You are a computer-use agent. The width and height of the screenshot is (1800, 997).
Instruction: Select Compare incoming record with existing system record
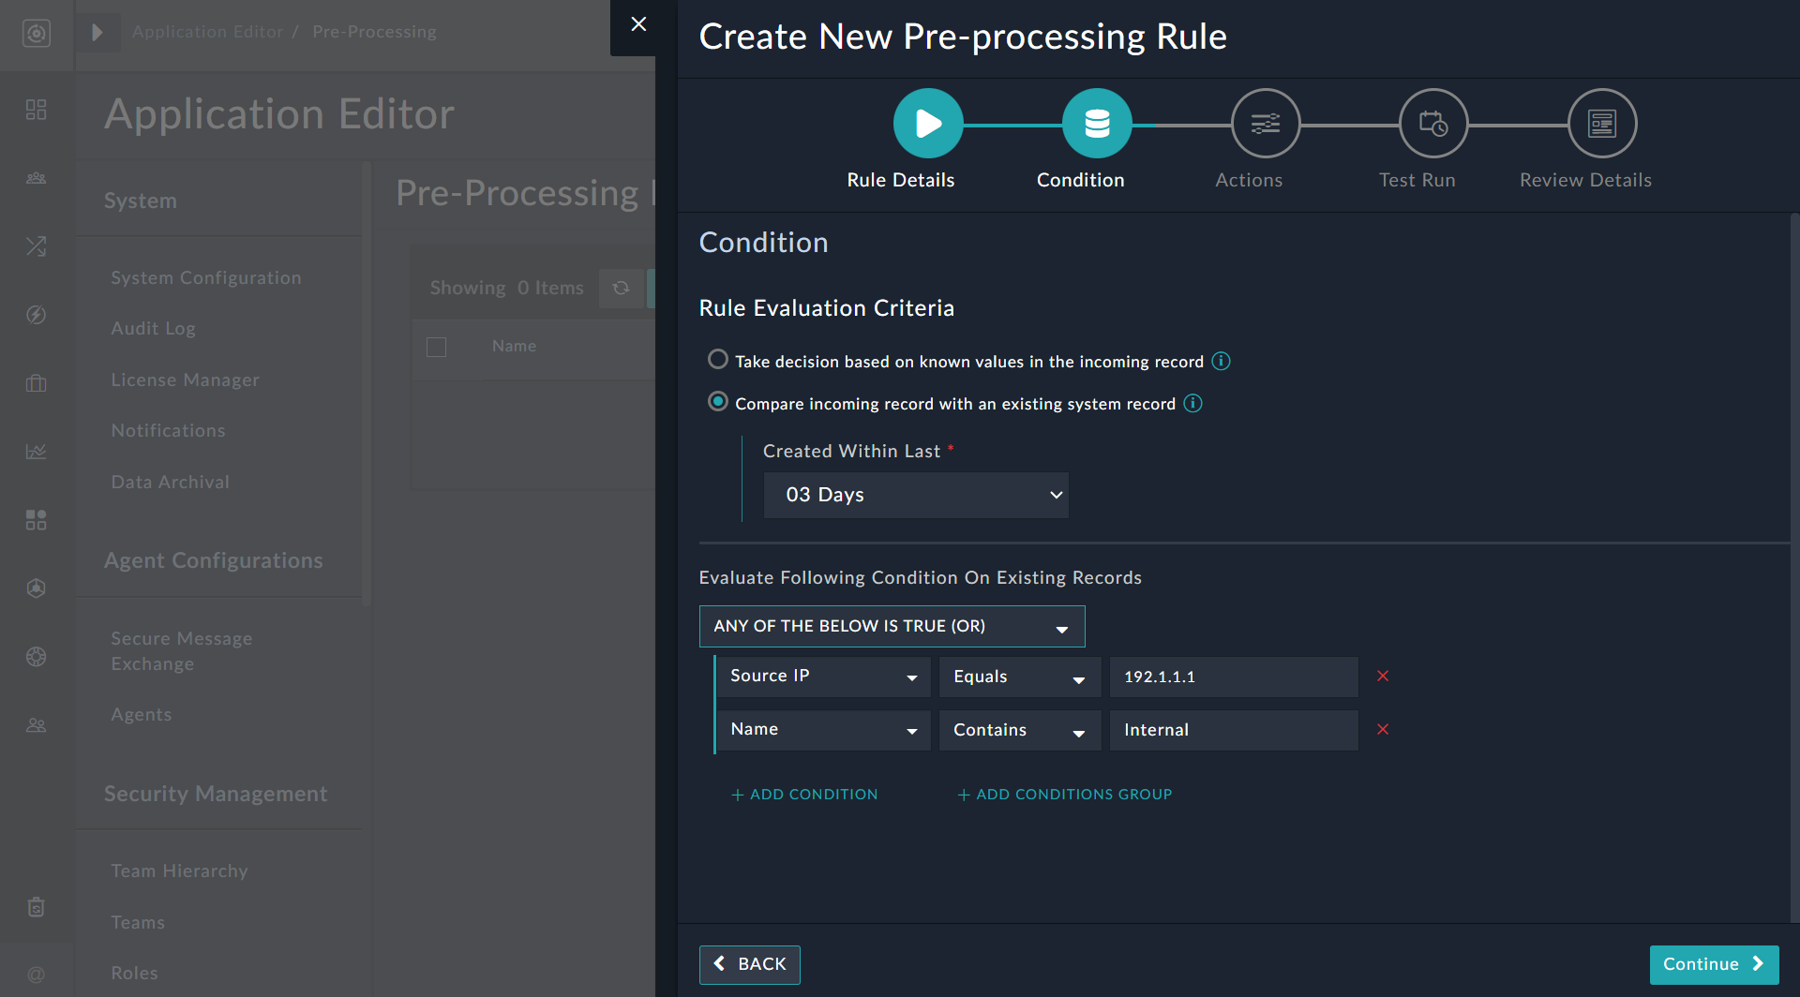pos(718,401)
